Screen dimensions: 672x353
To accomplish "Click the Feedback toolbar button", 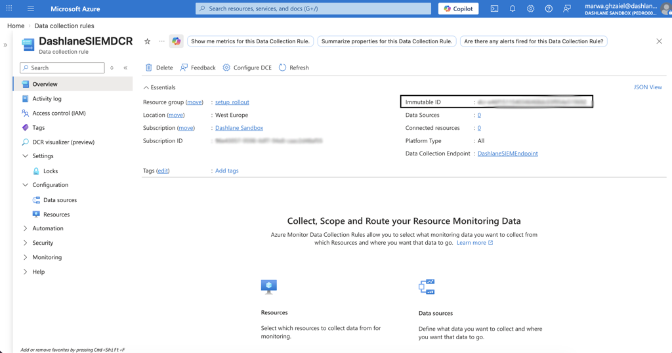I will (x=198, y=68).
